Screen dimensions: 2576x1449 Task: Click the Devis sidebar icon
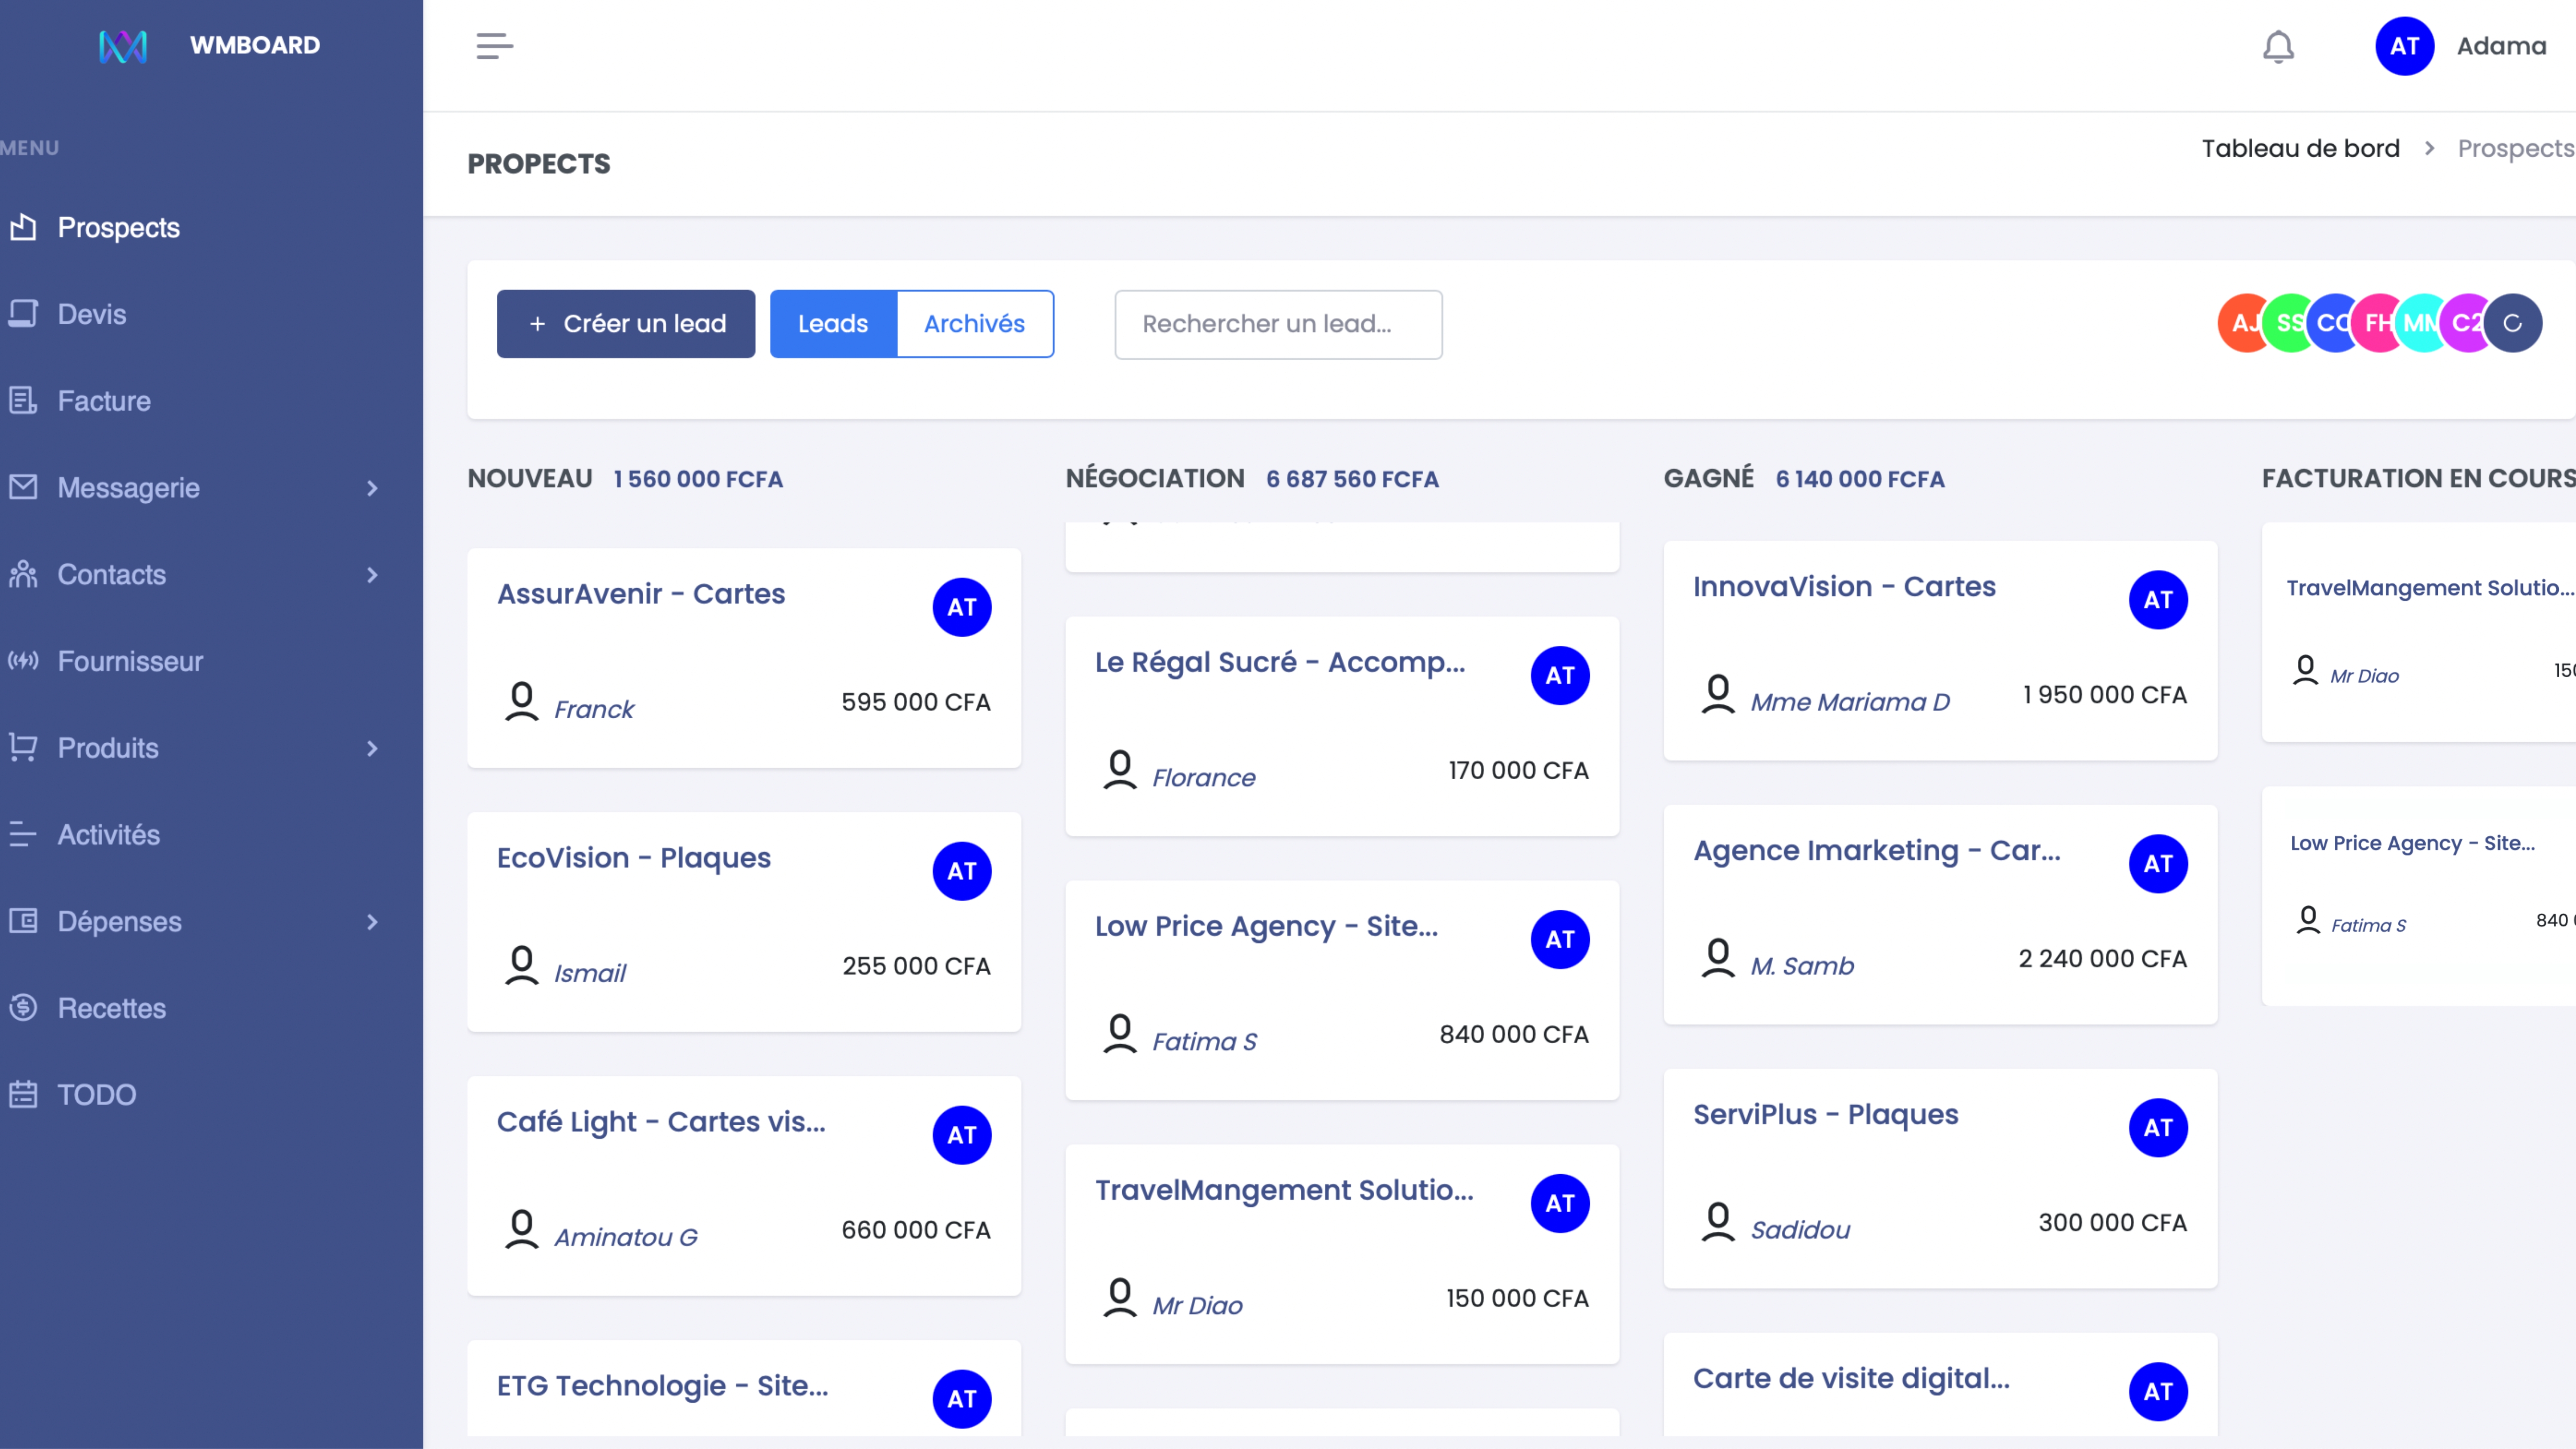click(23, 314)
